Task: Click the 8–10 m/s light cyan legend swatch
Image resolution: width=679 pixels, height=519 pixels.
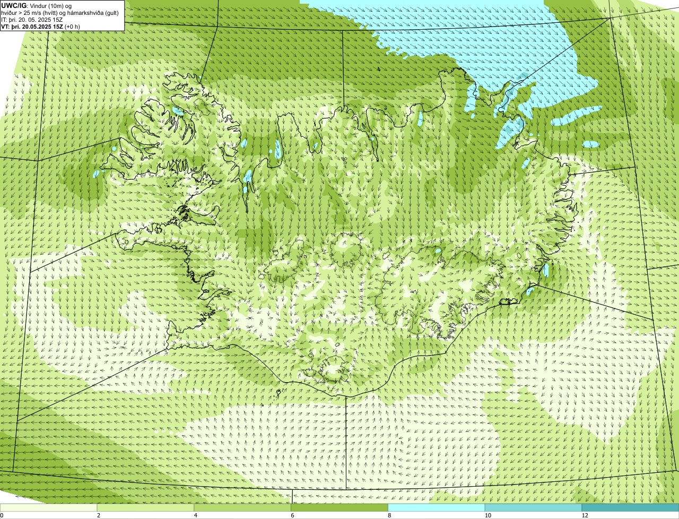Action: [437, 507]
